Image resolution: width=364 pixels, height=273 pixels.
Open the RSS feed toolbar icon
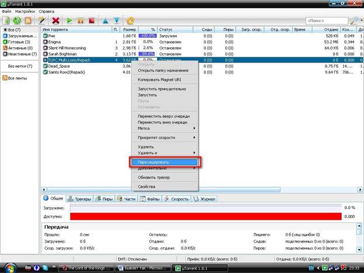click(28, 20)
